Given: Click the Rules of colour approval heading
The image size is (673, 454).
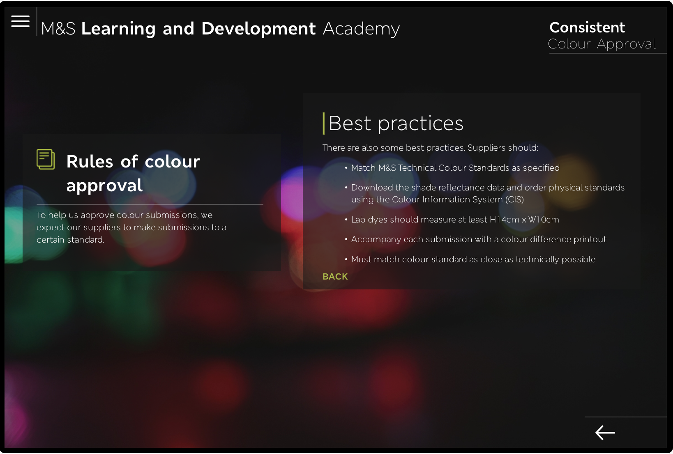Looking at the screenshot, I should tap(133, 173).
